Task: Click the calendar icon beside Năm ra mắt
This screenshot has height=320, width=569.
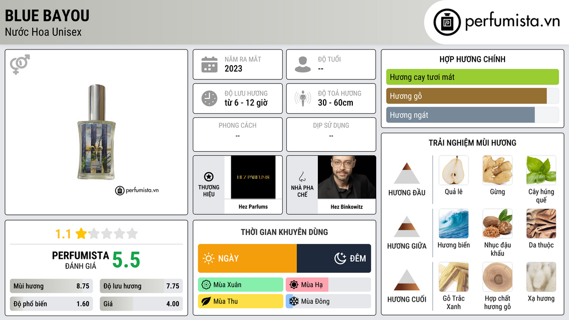Action: [x=209, y=64]
